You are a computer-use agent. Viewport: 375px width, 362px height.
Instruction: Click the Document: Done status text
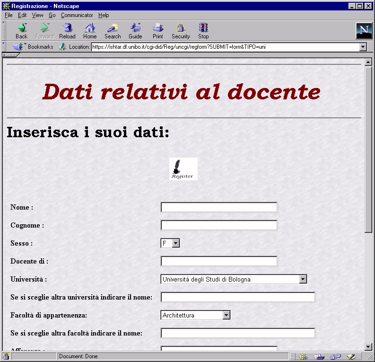pyautogui.click(x=78, y=356)
